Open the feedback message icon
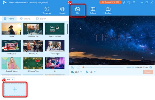155x100 pixels. (129, 2)
